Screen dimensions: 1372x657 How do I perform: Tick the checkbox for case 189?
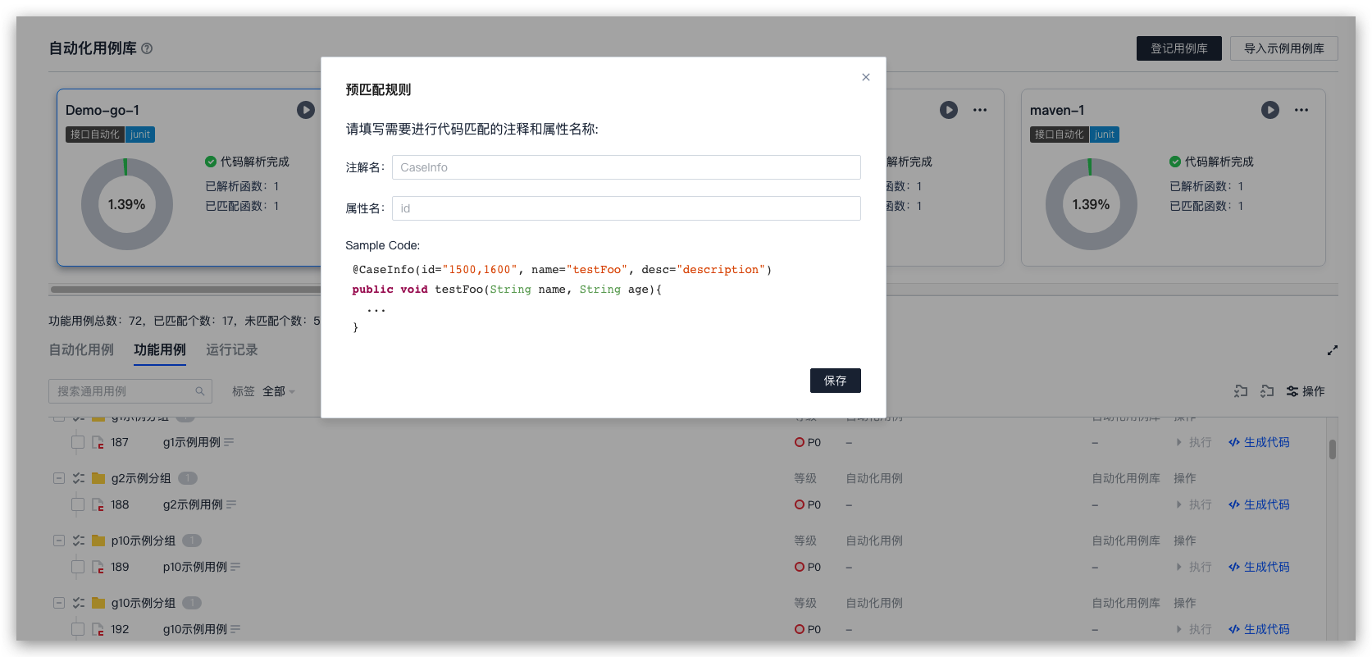click(x=78, y=567)
